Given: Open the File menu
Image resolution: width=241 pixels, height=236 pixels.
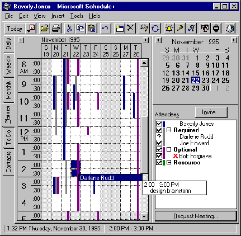Looking at the screenshot, I should click(x=9, y=16).
